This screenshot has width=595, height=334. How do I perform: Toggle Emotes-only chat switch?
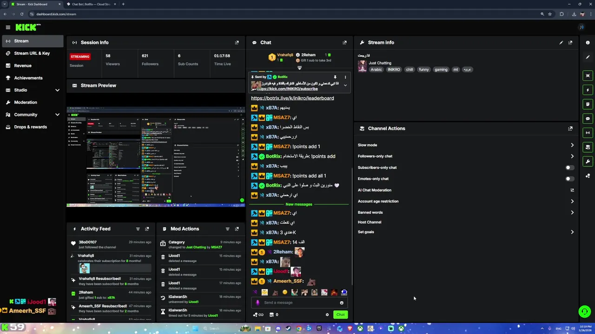[569, 179]
